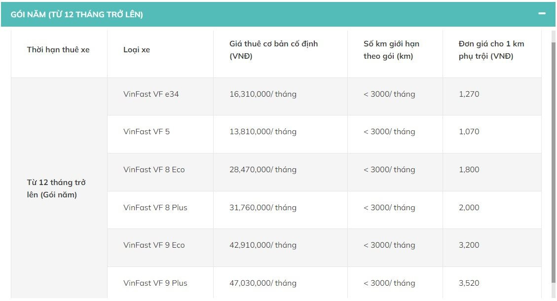557x301 pixels.
Task: Select the VinFast VF 9 Plus cell
Action: pos(155,283)
